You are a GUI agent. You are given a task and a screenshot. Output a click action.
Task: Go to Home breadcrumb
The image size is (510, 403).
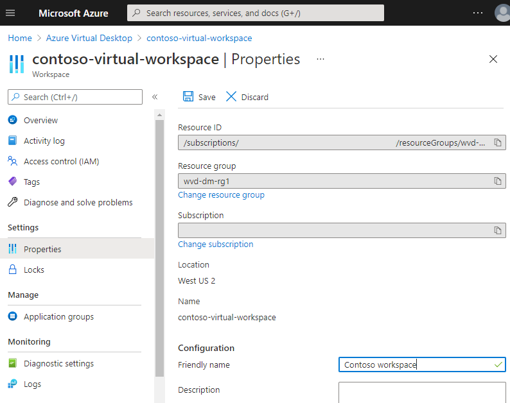point(20,38)
